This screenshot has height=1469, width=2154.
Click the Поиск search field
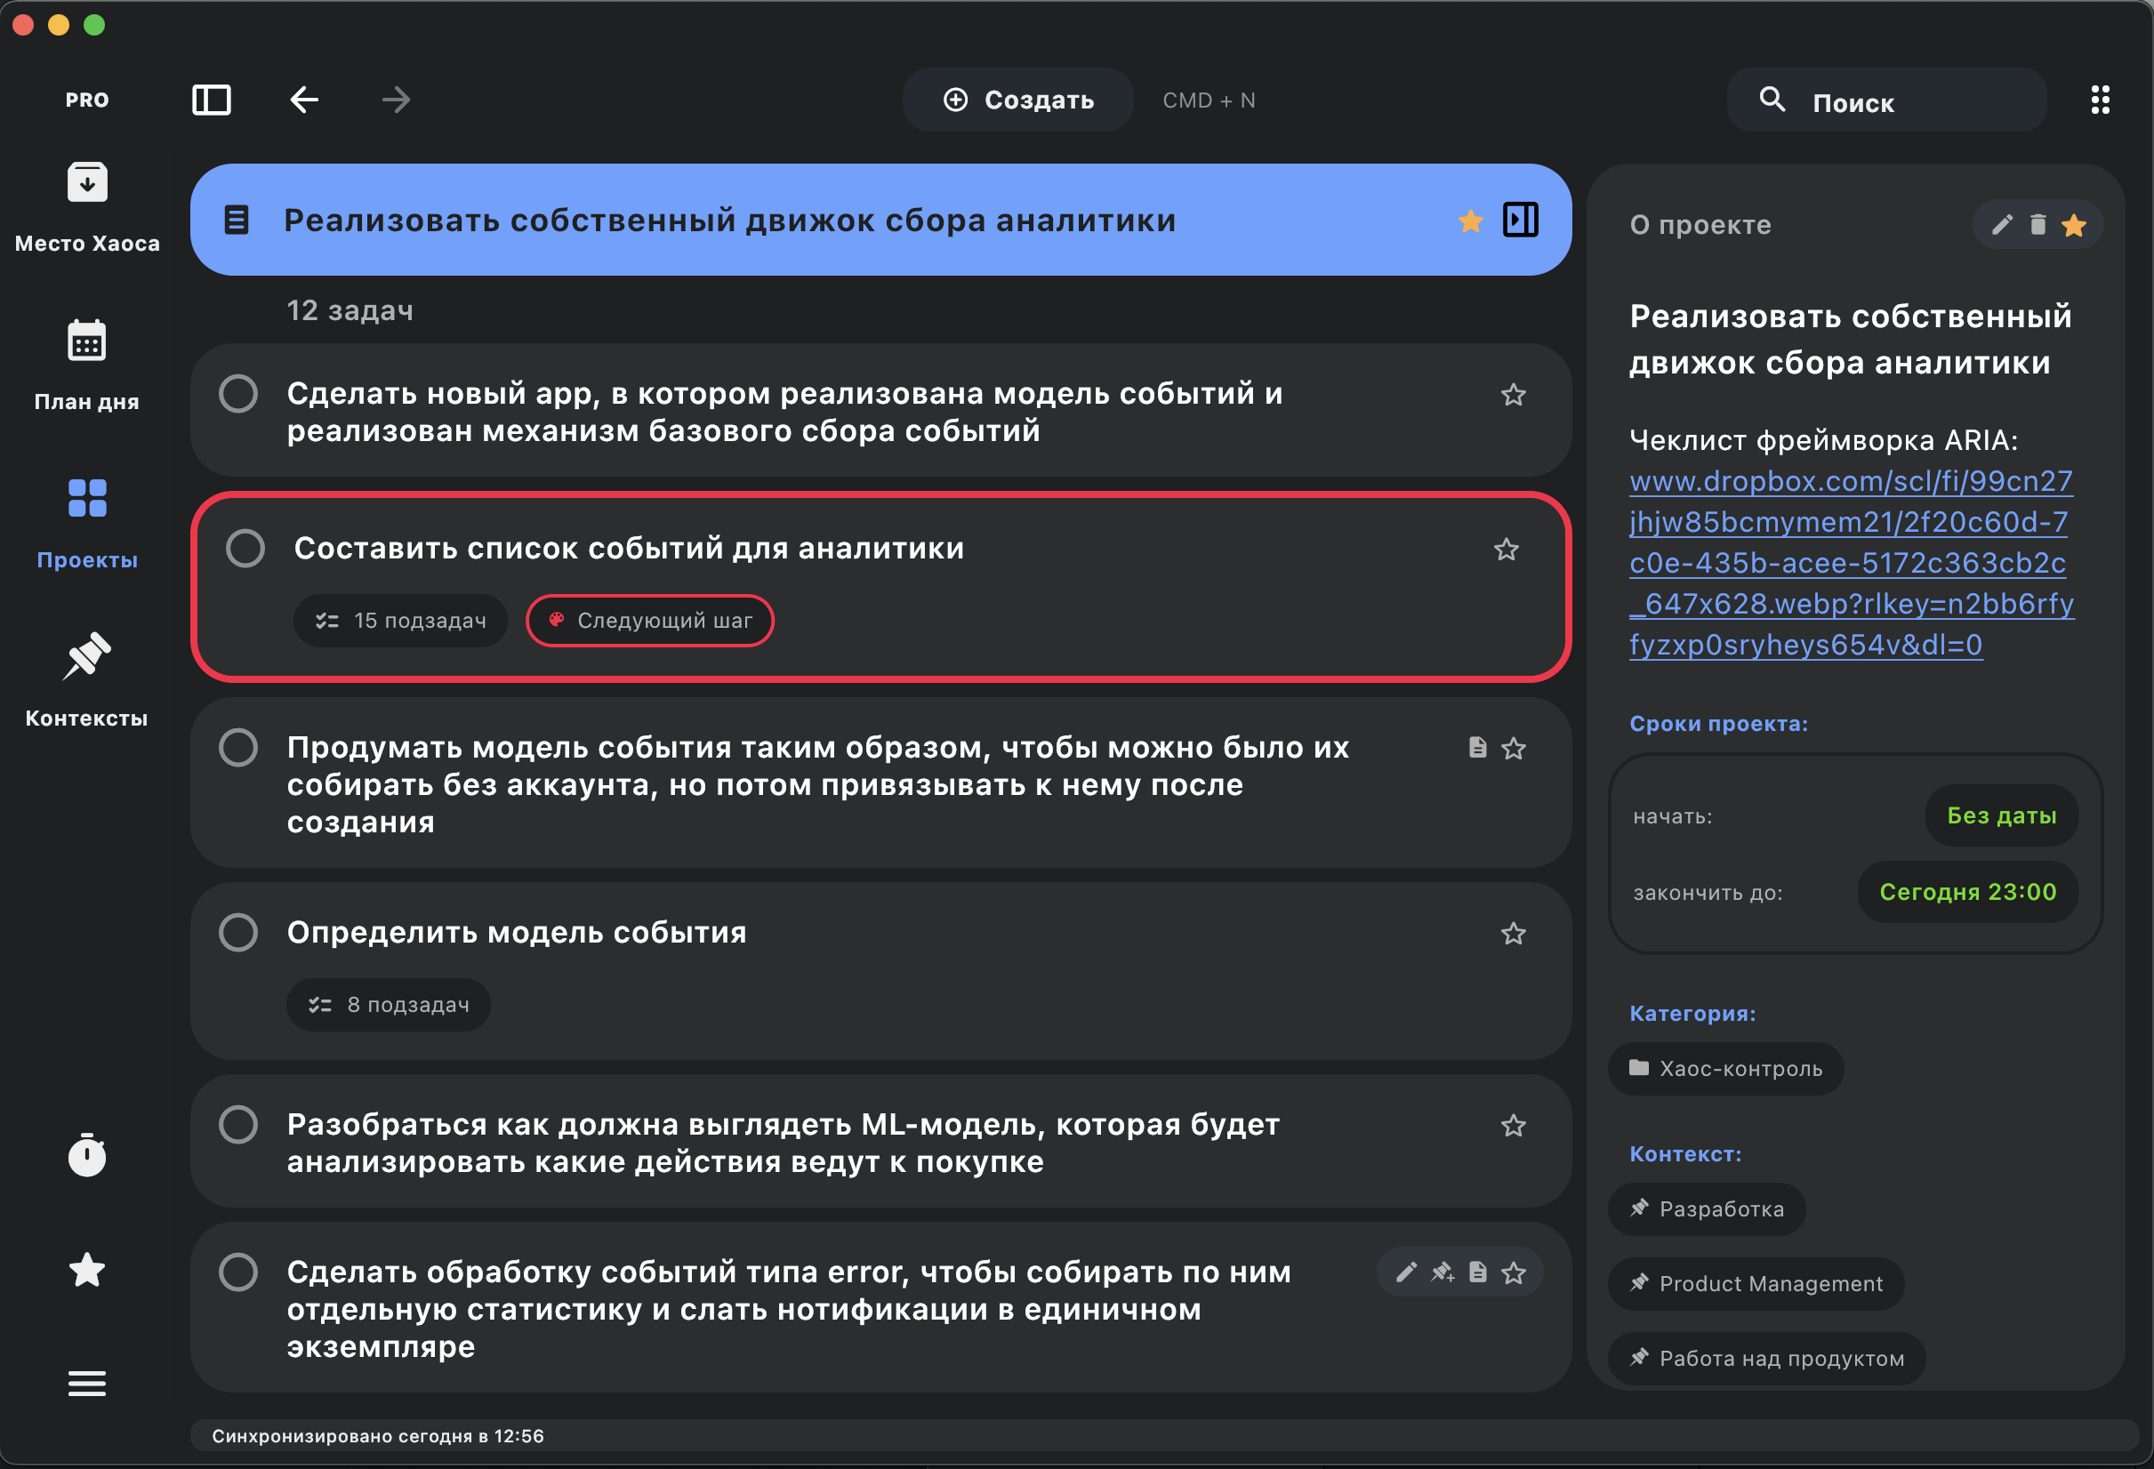(x=1886, y=102)
